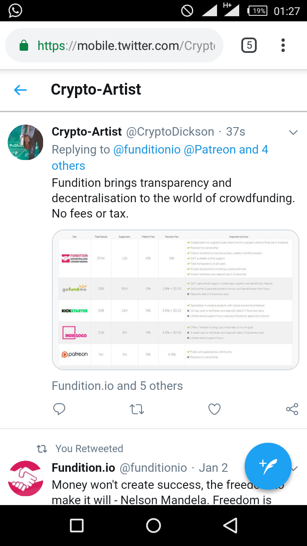Compose a new tweet
The image size is (307, 546).
(268, 466)
